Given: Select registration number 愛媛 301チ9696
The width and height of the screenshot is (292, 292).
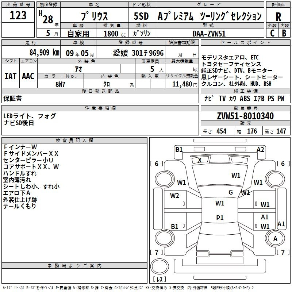Looking at the screenshot, I should (138, 53).
